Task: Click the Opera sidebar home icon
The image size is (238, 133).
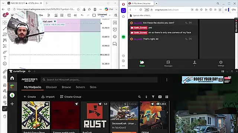Action: point(123,10)
